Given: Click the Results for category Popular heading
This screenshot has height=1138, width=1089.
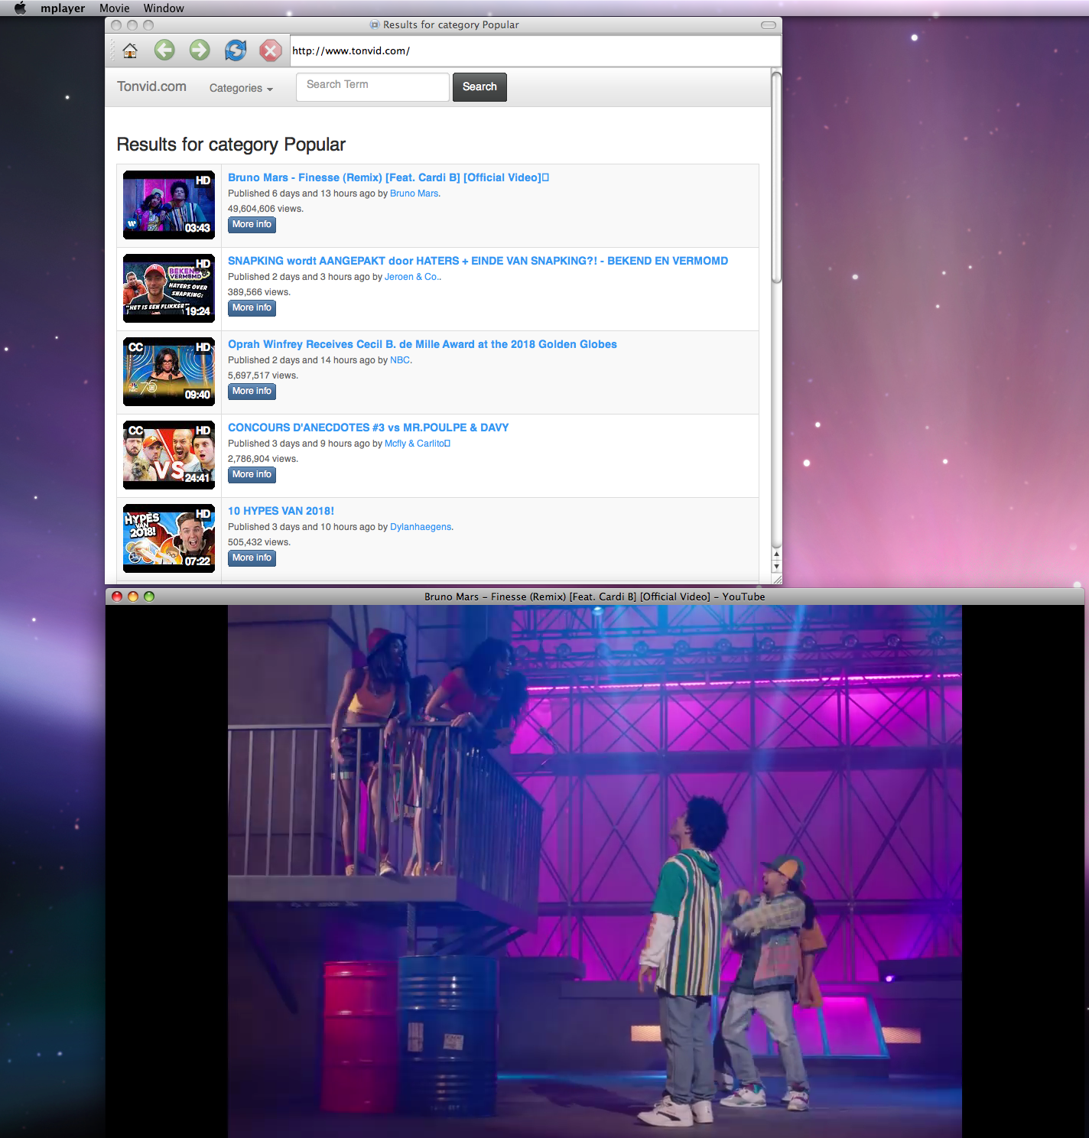Looking at the screenshot, I should 231,145.
